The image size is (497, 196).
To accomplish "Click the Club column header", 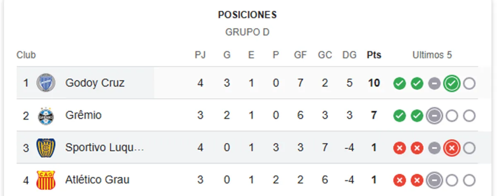I will click(x=26, y=55).
